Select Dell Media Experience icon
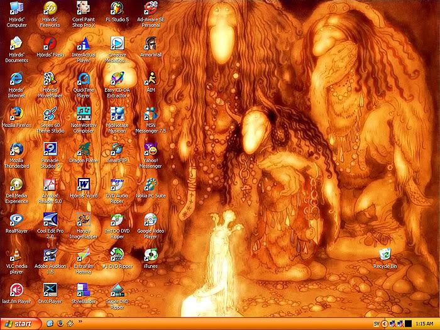The width and height of the screenshot is (440, 330). pyautogui.click(x=16, y=184)
